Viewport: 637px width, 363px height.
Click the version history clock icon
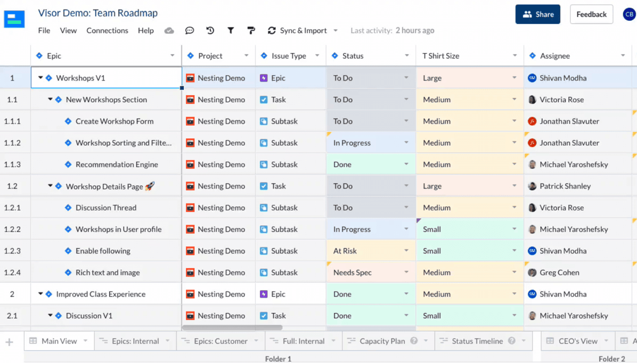coord(210,31)
